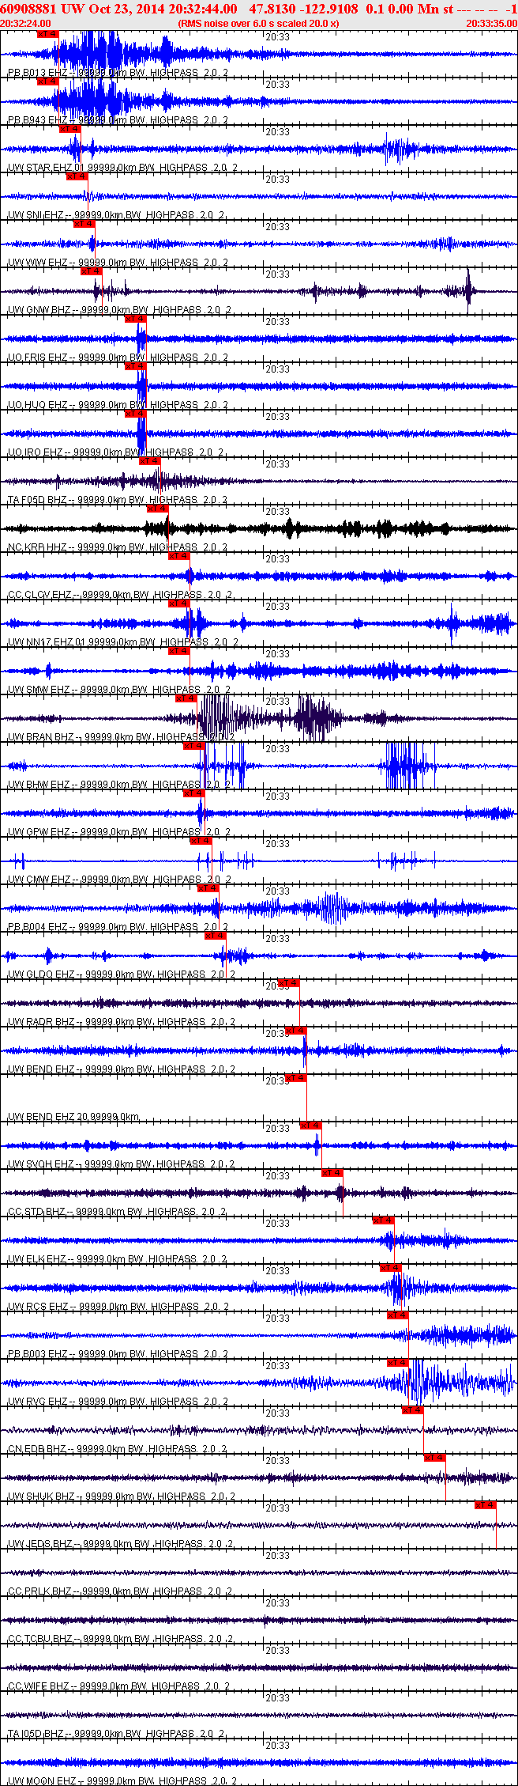Viewport: 518px width, 1786px height.
Task: Click the UW STAR EHZ 01 label
Action: tap(122, 168)
